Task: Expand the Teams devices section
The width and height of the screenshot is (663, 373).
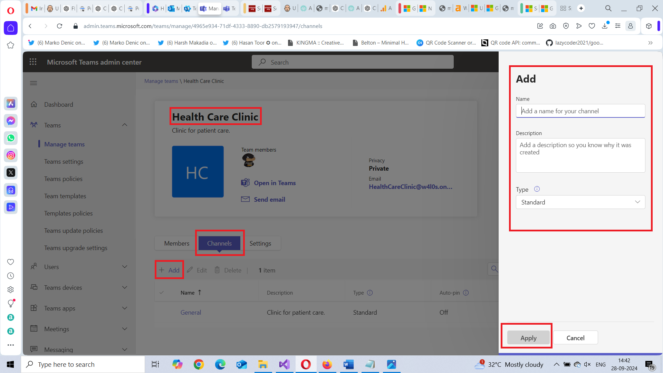Action: [x=125, y=287]
